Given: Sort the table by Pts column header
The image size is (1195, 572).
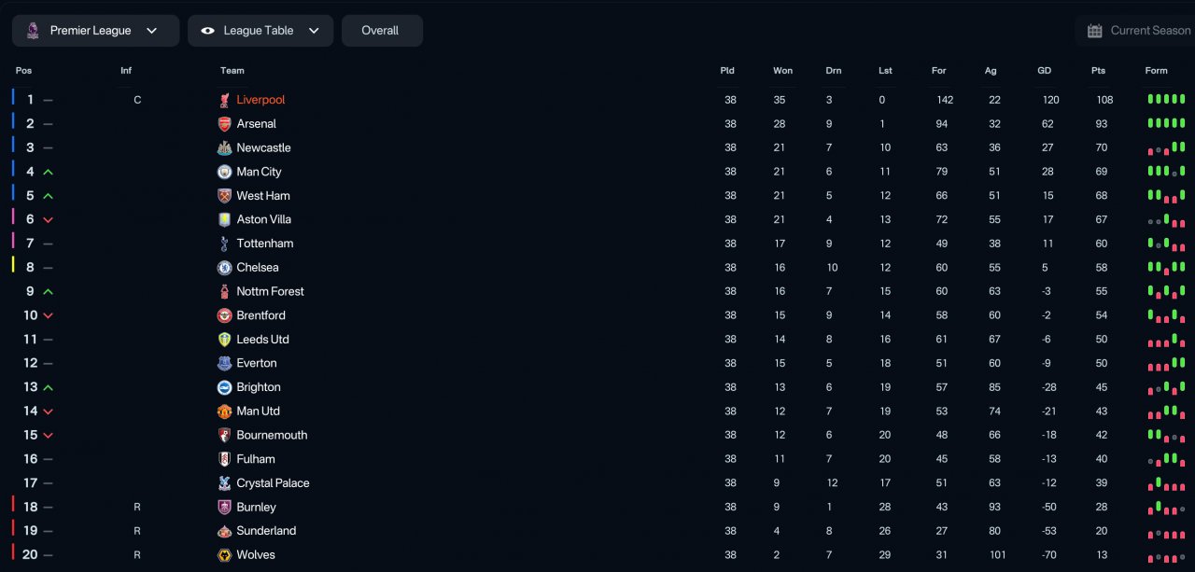Looking at the screenshot, I should pos(1098,71).
